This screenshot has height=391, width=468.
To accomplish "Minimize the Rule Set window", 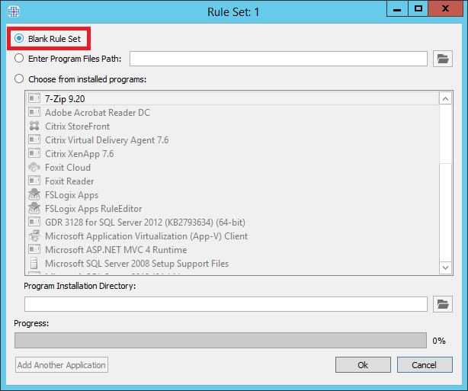I will 397,8.
